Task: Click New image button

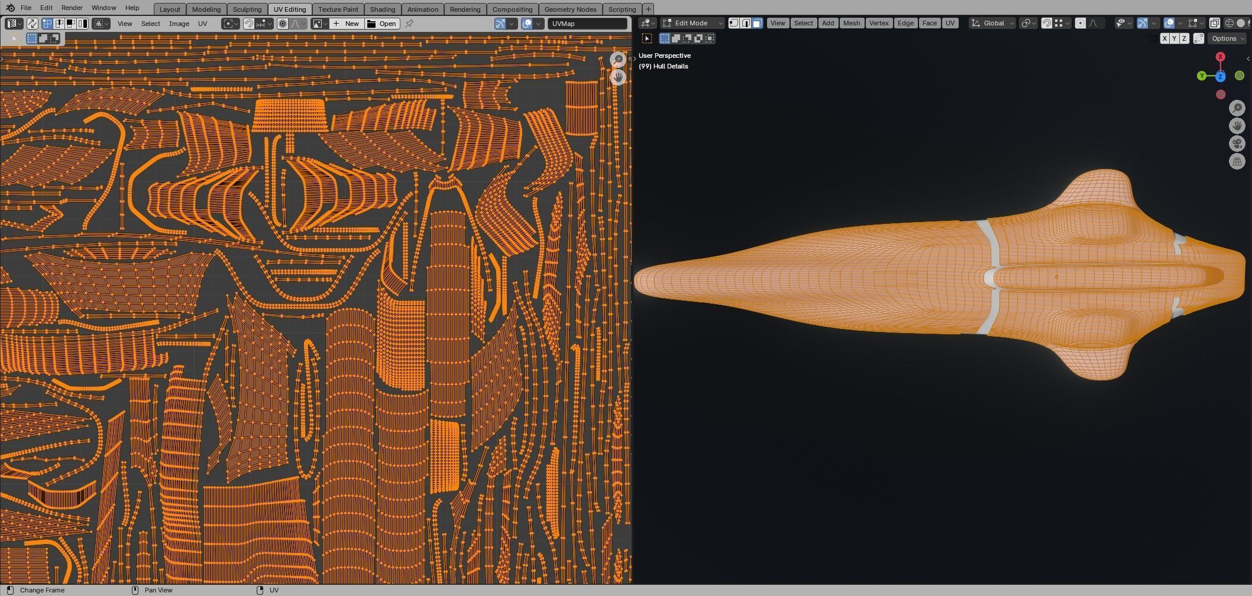Action: (346, 24)
